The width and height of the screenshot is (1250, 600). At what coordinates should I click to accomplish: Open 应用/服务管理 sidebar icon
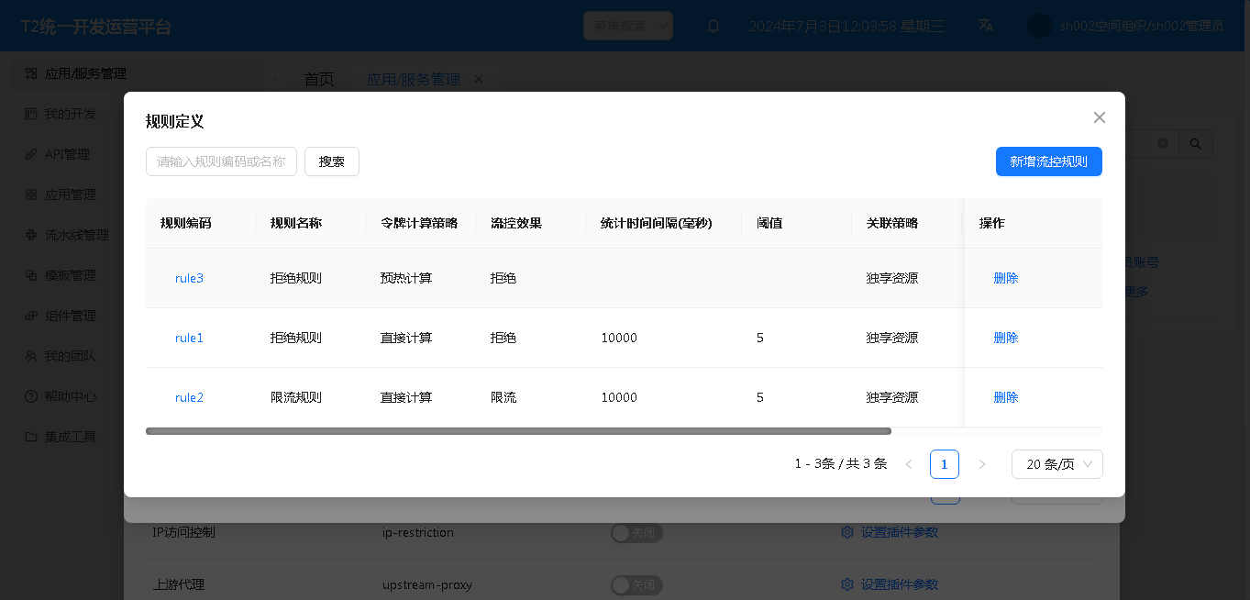tap(31, 73)
